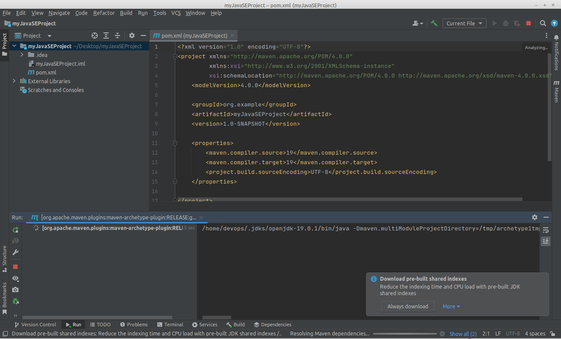Open the More dropdown in notification

pyautogui.click(x=451, y=306)
